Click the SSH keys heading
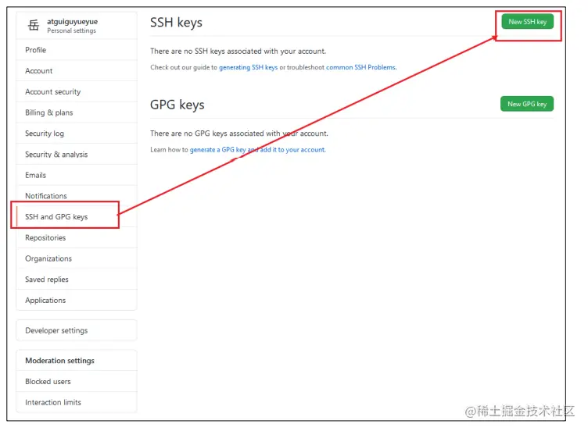Viewport: 588px width, 431px height. click(176, 23)
